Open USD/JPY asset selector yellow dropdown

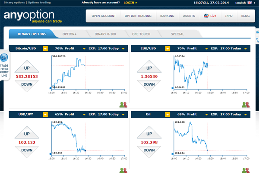pyautogui.click(x=45, y=114)
